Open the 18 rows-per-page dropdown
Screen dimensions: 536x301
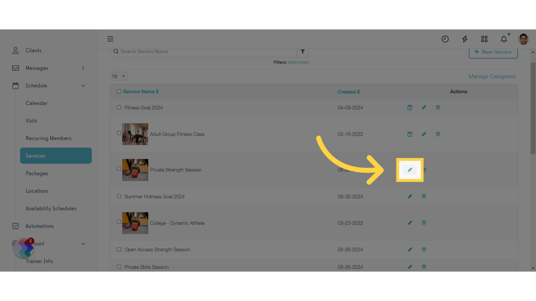click(x=119, y=76)
